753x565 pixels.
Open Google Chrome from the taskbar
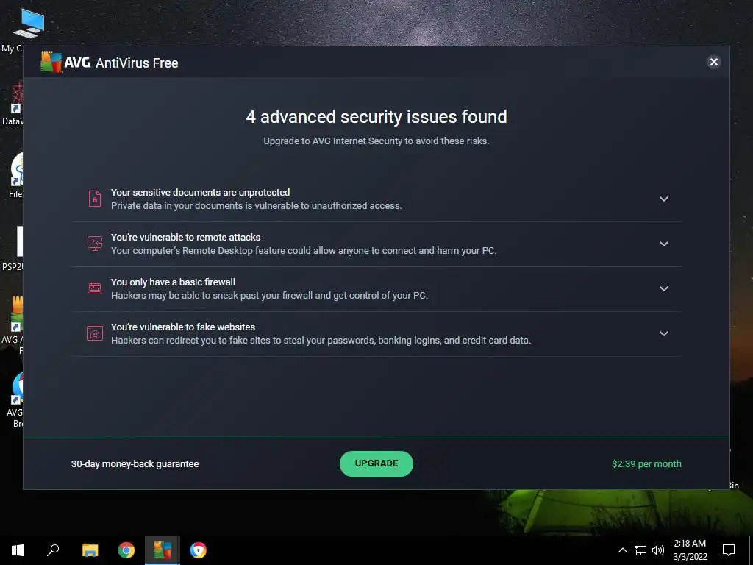[126, 550]
